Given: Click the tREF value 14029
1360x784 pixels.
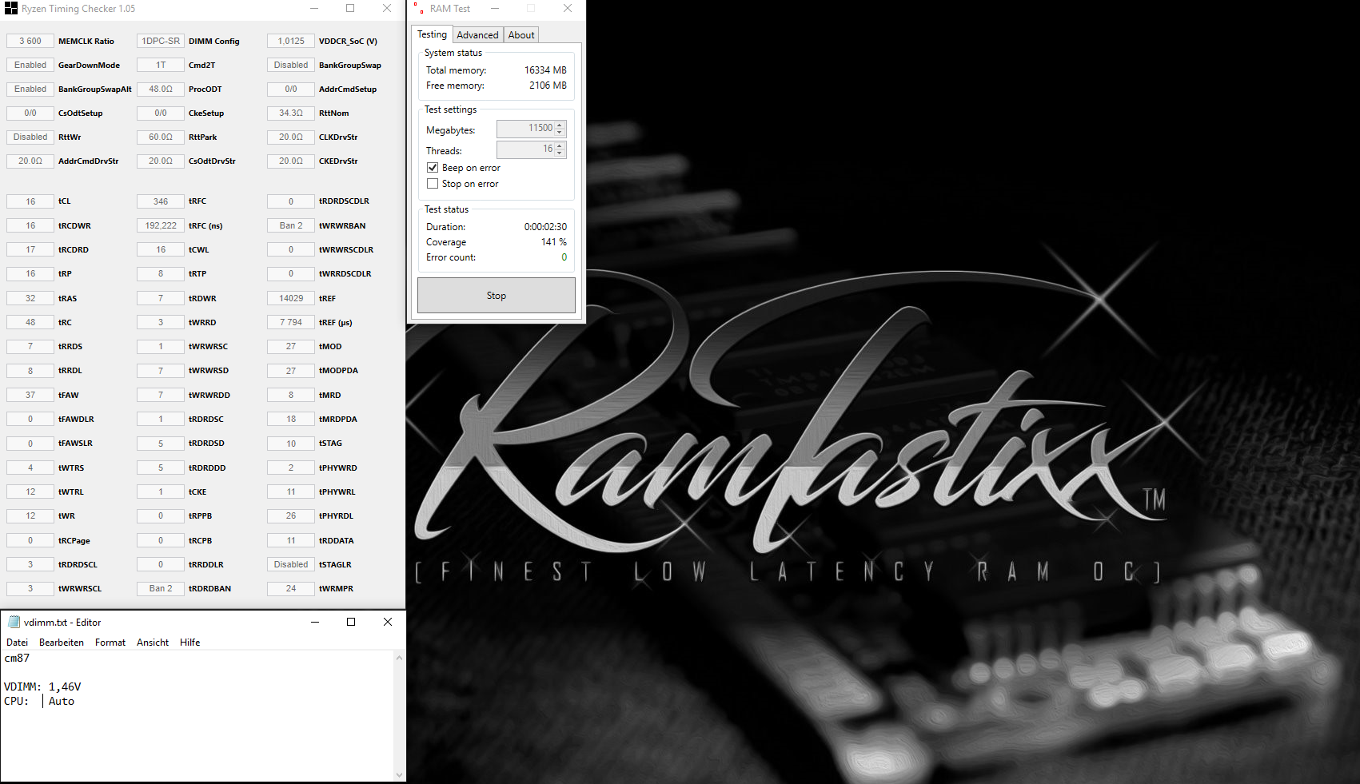Looking at the screenshot, I should pyautogui.click(x=291, y=298).
